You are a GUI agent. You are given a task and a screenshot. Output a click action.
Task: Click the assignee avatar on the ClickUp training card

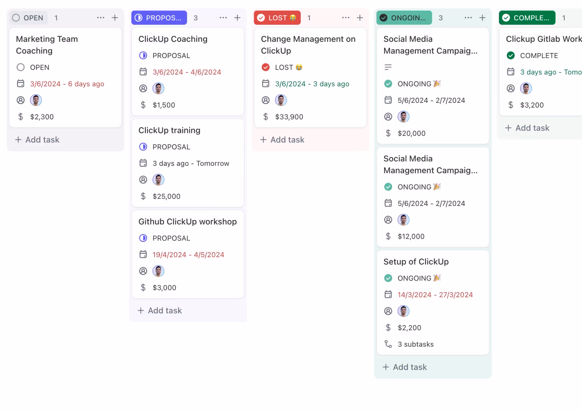click(x=158, y=180)
